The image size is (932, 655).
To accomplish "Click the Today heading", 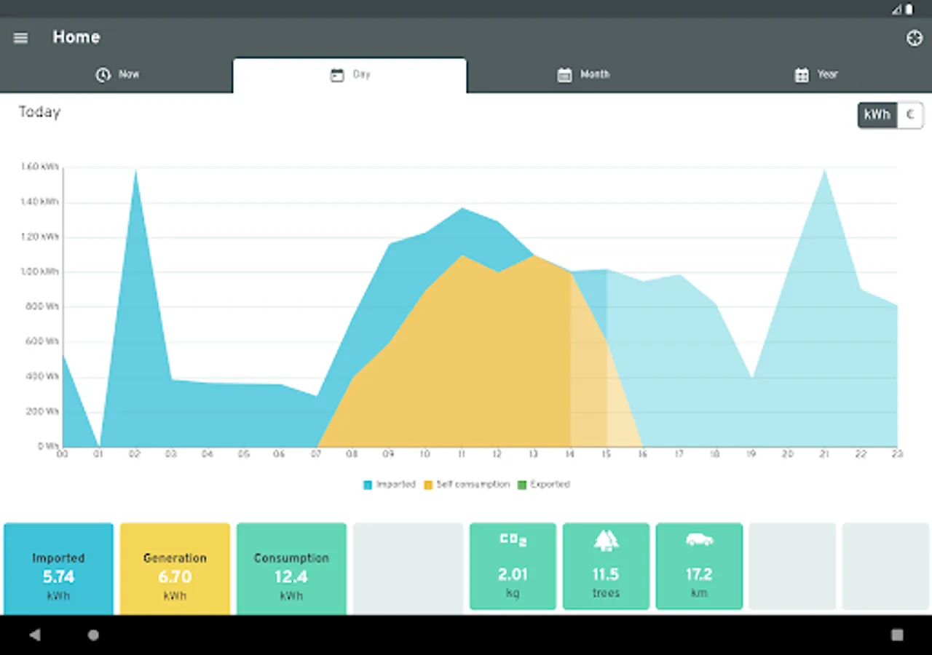I will pyautogui.click(x=39, y=112).
